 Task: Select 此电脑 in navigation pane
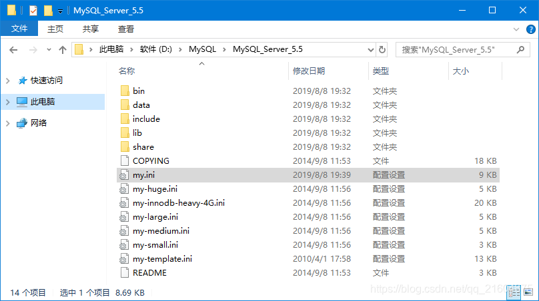(43, 102)
